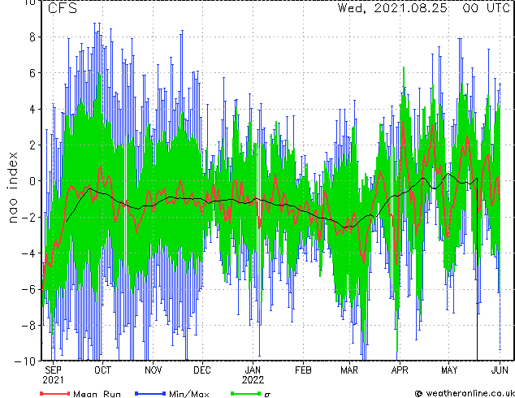Click the OCT axis label
The height and width of the screenshot is (398, 515).
pos(103,370)
